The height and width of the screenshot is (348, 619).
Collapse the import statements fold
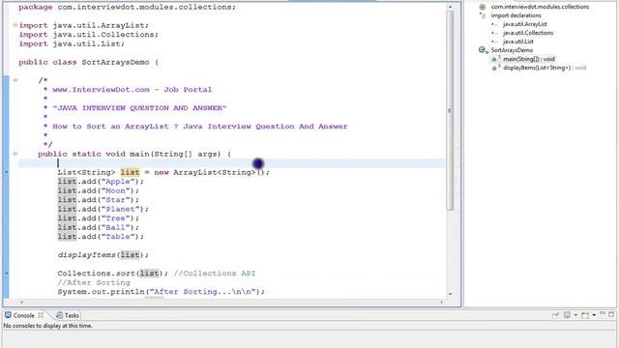point(15,25)
